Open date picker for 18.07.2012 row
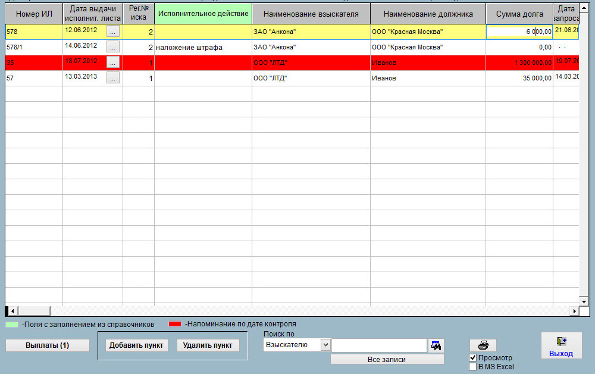Viewport: 595px width, 374px height. tap(112, 63)
